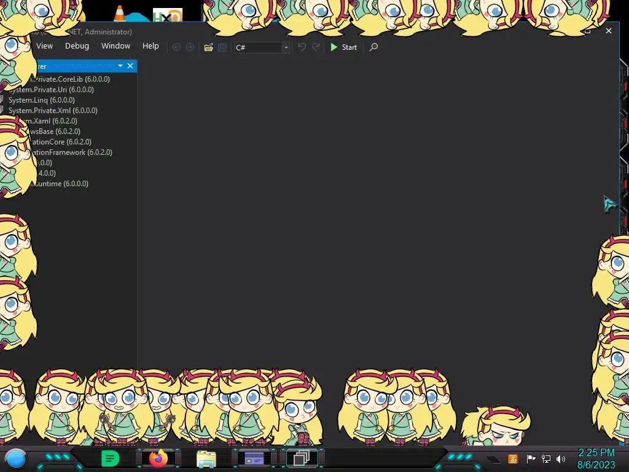This screenshot has height=472, width=629.
Task: Select the Runtime (6.0.0.0) assembly
Action: 61,183
